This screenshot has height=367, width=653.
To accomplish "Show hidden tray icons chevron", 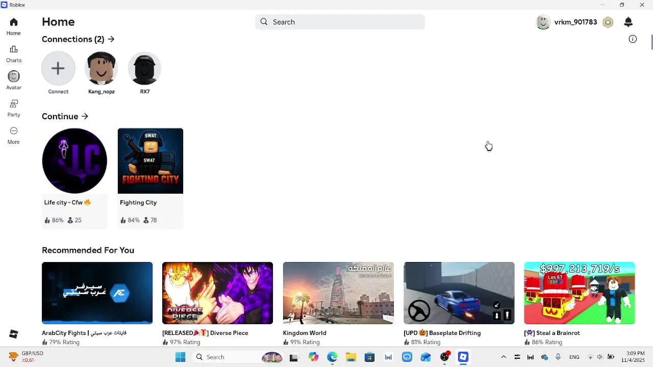I will click(x=504, y=357).
